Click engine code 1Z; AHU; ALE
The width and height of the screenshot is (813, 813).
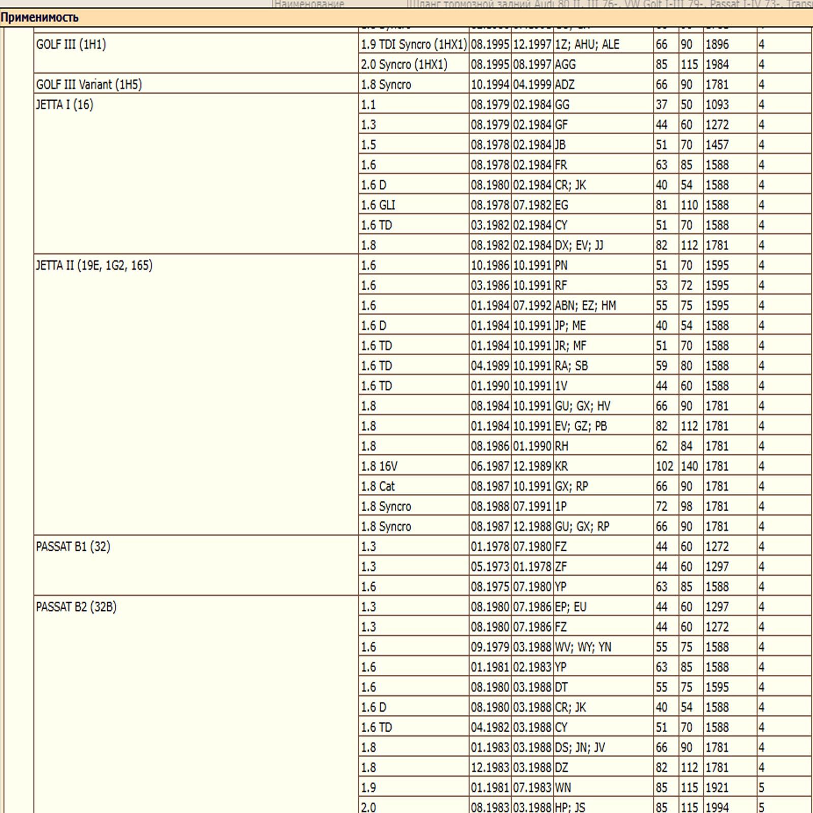pyautogui.click(x=603, y=44)
